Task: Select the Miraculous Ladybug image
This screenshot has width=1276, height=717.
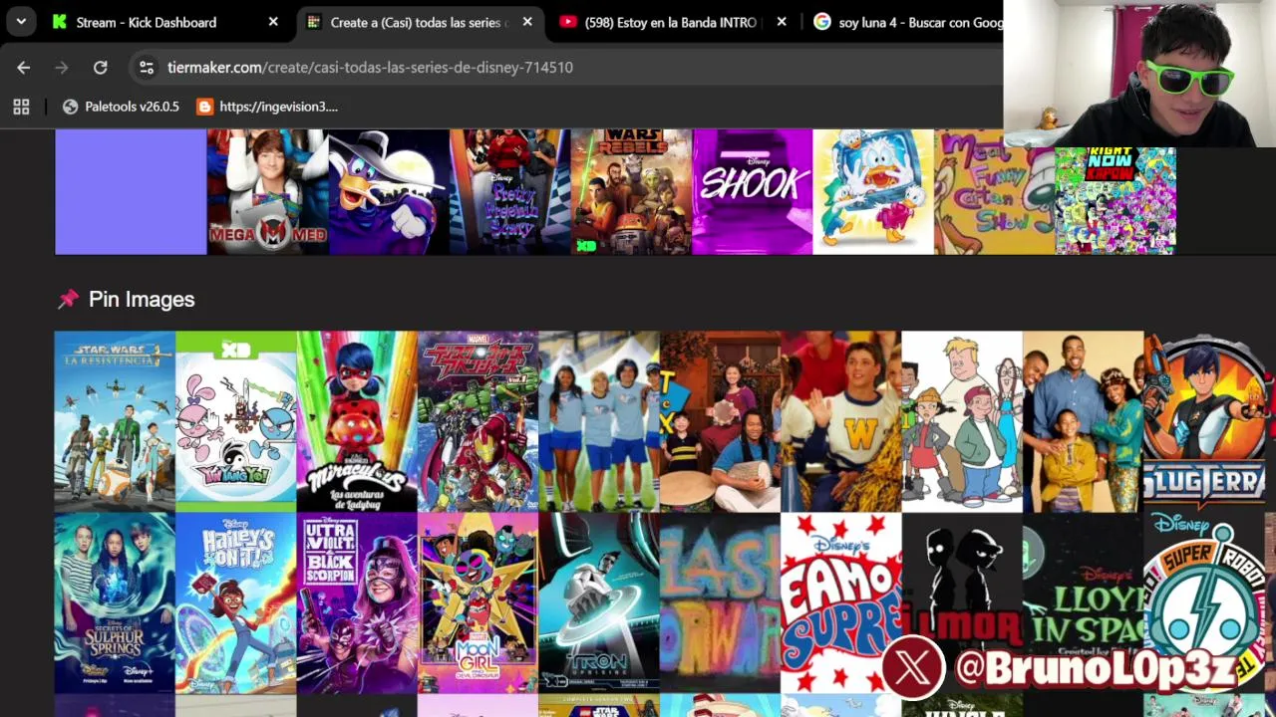Action: (x=357, y=421)
